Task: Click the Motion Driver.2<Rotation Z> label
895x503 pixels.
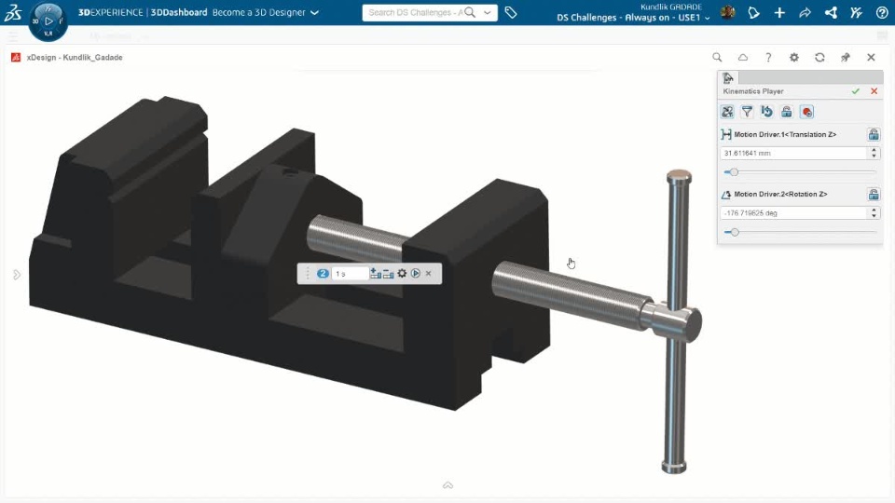Action: (x=780, y=195)
